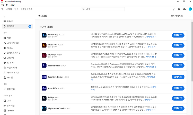
Task: Update Lightroom Classic v 10.0
Action: click(178, 108)
